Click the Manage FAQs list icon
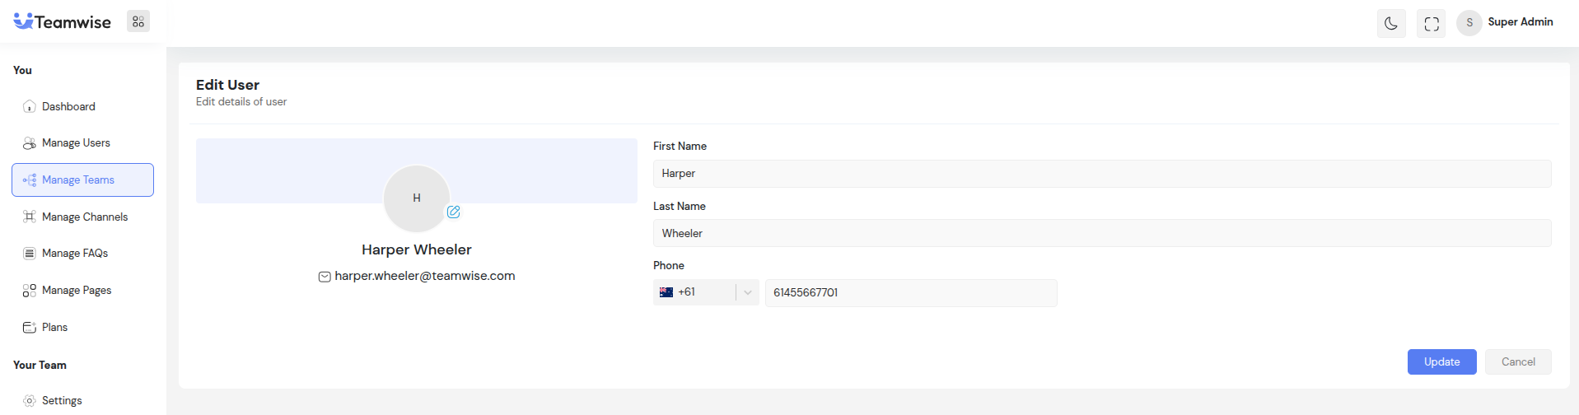 tap(30, 254)
